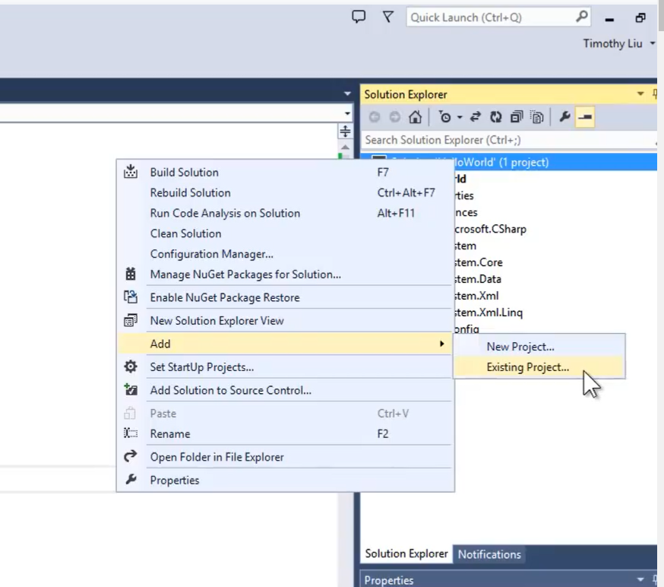Click the Quick Launch magnifier icon
The height and width of the screenshot is (587, 664).
click(582, 17)
